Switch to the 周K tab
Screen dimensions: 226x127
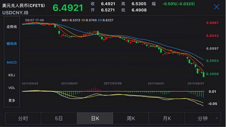coord(131,118)
